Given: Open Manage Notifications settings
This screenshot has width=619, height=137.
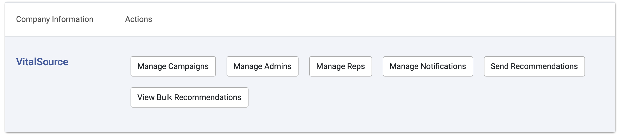Looking at the screenshot, I should [x=428, y=66].
